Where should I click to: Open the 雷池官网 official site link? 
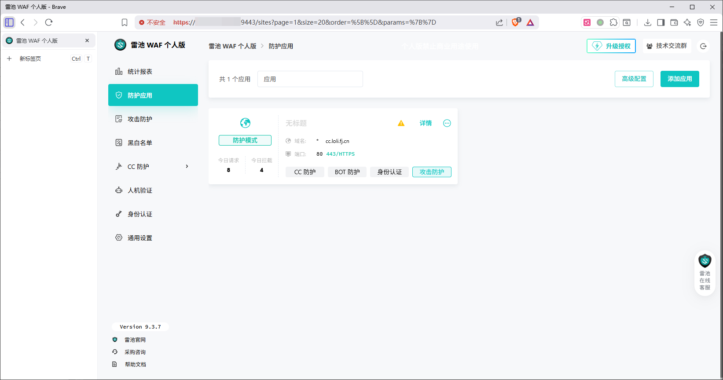[135, 340]
